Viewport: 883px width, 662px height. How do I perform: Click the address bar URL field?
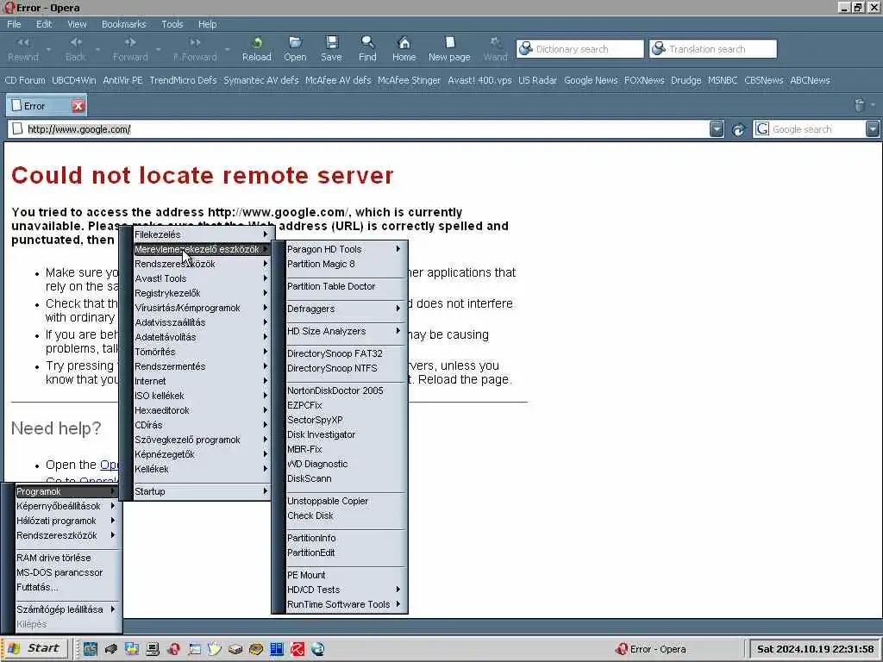[x=366, y=129]
